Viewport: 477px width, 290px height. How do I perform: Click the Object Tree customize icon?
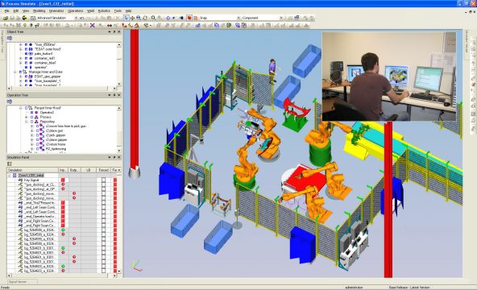coord(10,38)
